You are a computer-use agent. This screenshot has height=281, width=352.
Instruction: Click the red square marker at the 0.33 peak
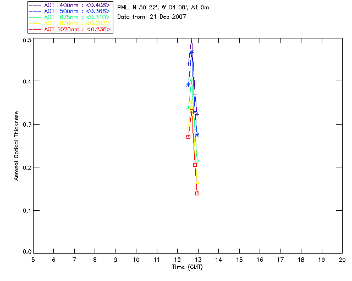pos(191,111)
